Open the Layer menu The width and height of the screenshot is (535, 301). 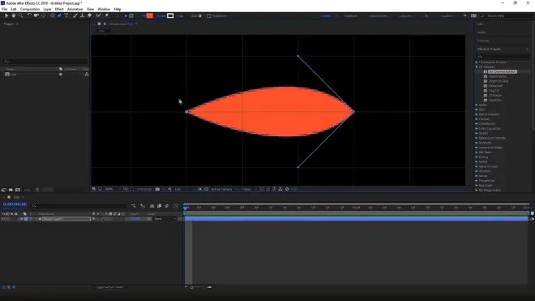click(x=48, y=9)
